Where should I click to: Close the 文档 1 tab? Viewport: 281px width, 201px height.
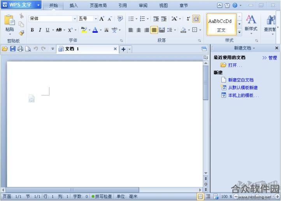pos(115,49)
